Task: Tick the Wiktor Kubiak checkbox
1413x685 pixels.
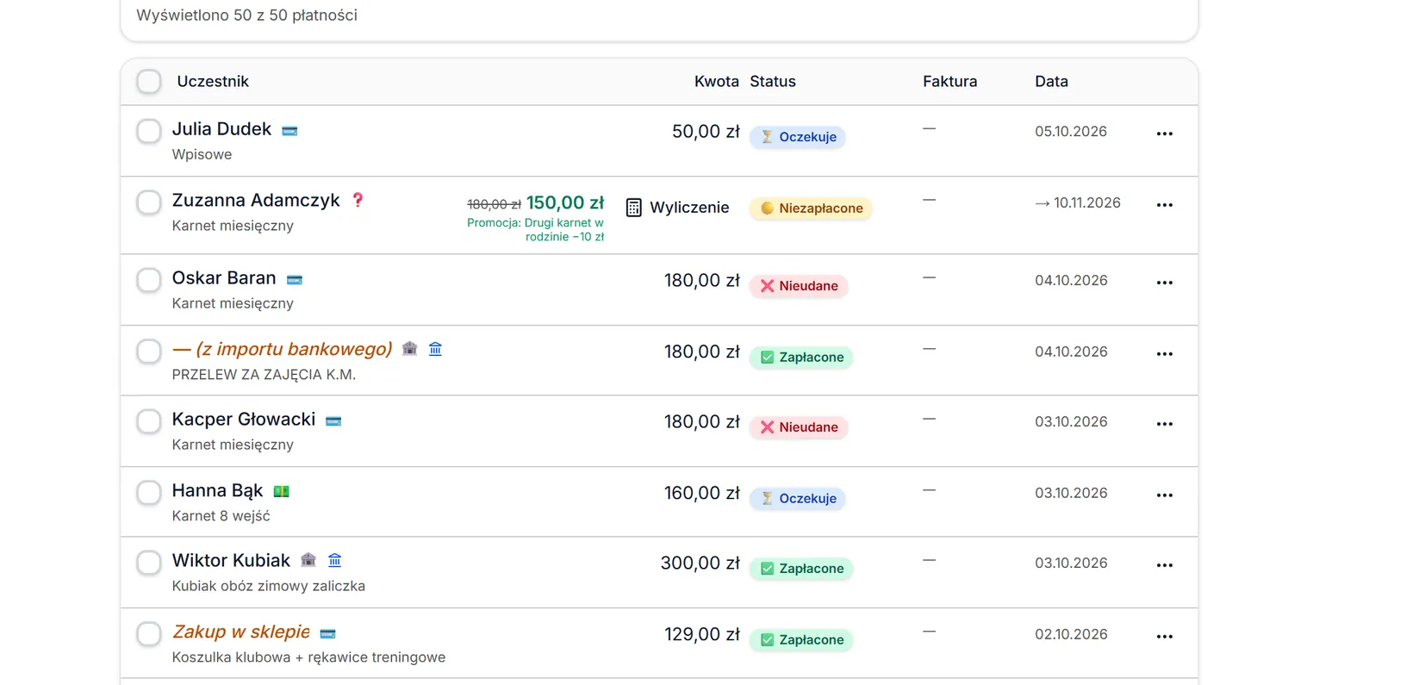Action: click(x=149, y=563)
